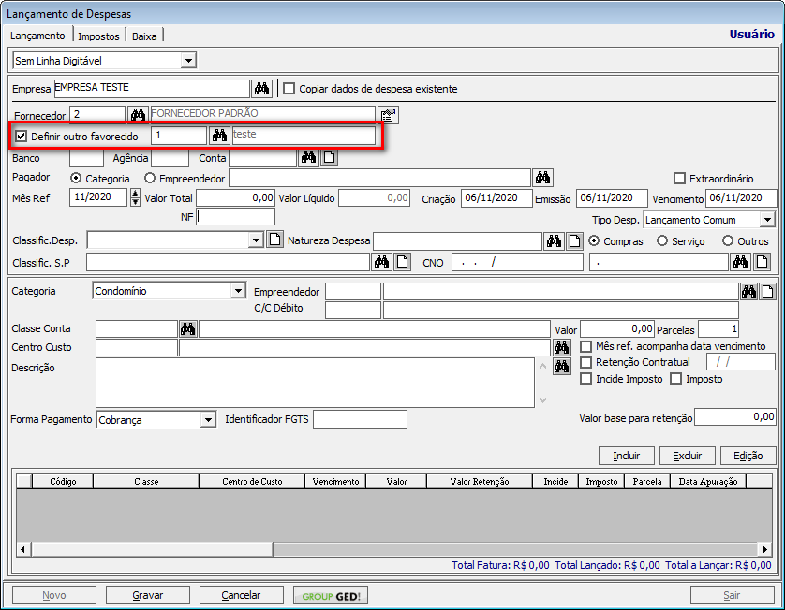This screenshot has height=610, width=785.
Task: Choose Outros radio option
Action: [728, 241]
